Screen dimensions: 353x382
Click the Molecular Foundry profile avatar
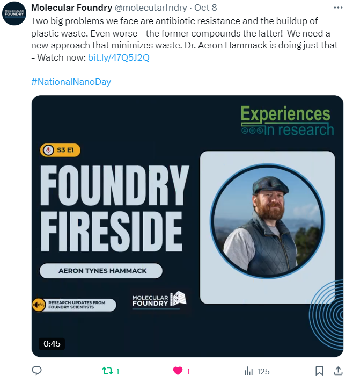[x=14, y=13]
